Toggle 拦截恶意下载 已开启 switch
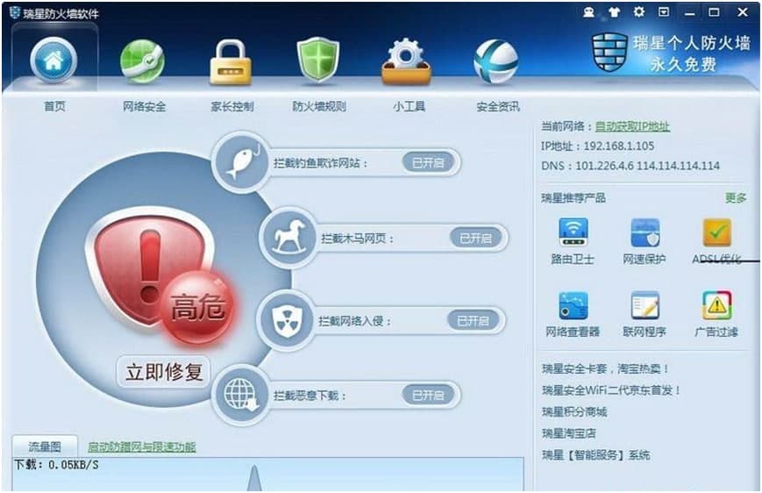This screenshot has height=493, width=762. tap(428, 396)
